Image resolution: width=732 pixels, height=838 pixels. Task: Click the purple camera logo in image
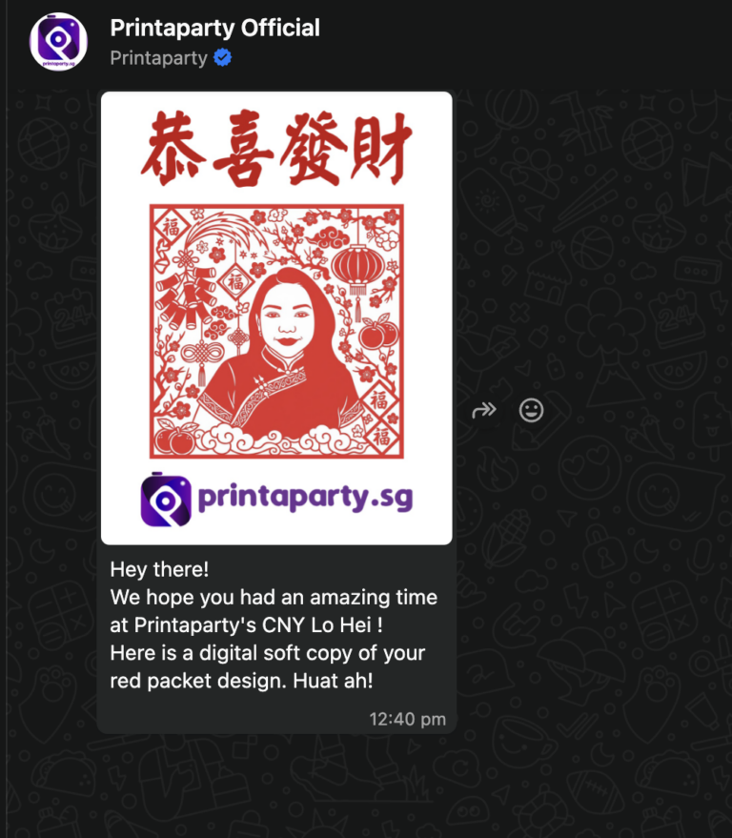(x=166, y=500)
